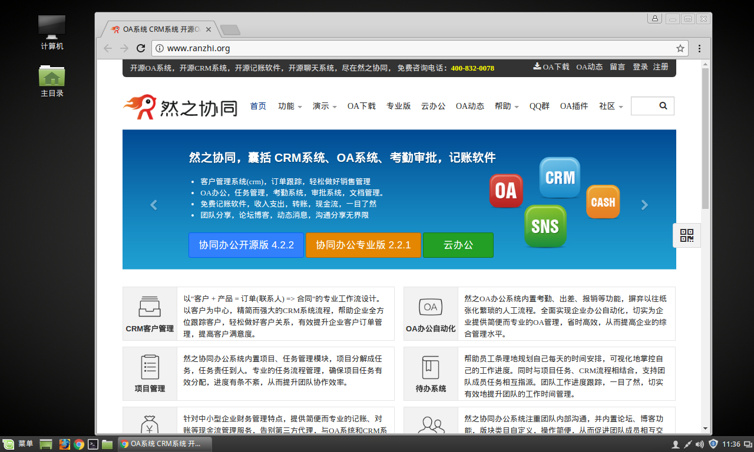Click the blue CRM cube icon
This screenshot has width=754, height=452.
560,178
